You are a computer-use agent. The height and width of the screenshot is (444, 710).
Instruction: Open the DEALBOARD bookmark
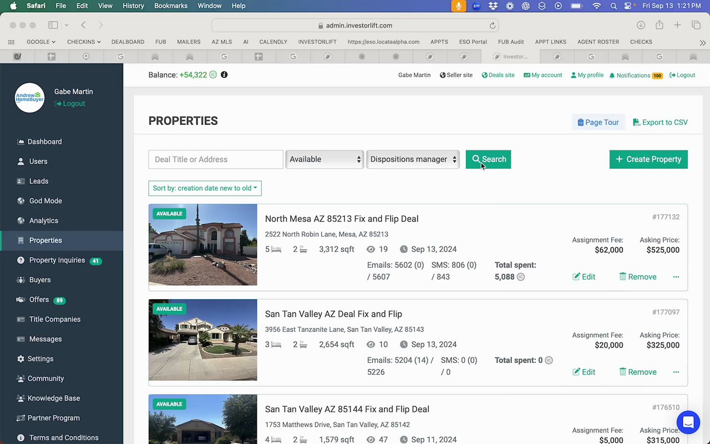coord(128,42)
